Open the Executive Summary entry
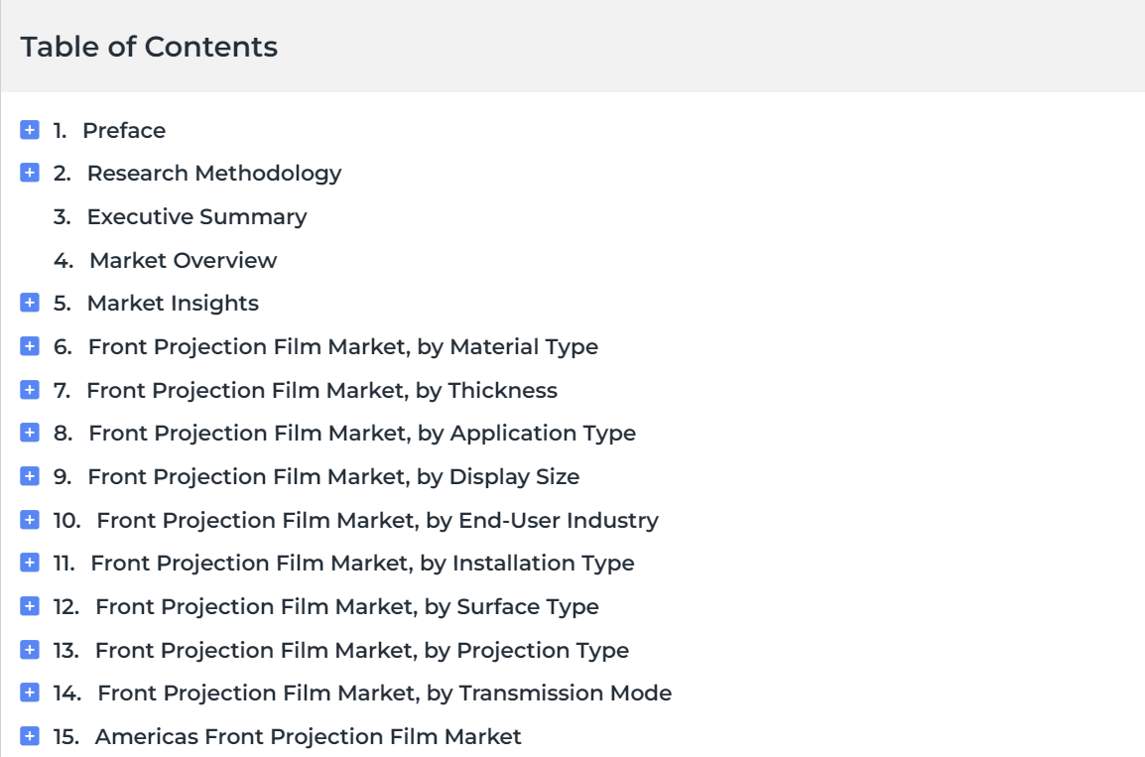 point(196,217)
